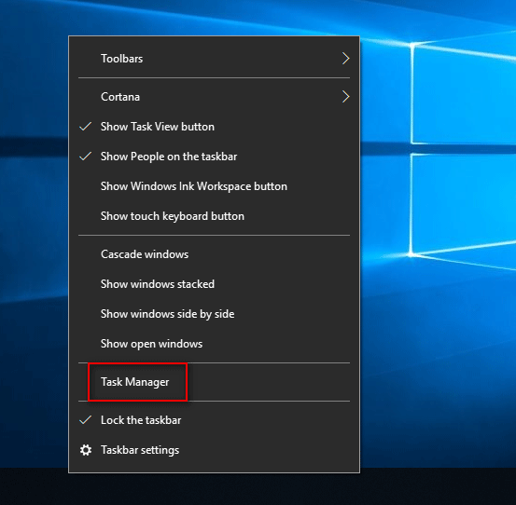The height and width of the screenshot is (505, 516).
Task: Open Taskbar settings
Action: coord(214,450)
